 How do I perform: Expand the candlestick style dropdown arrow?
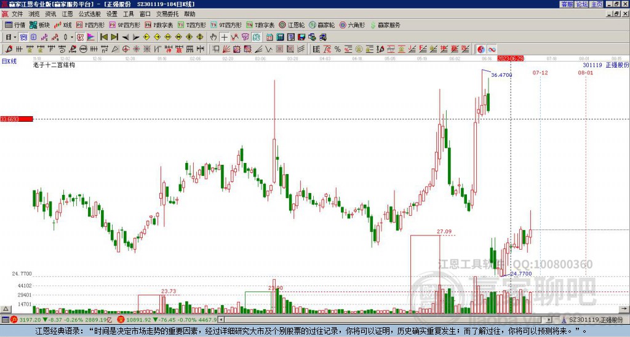click(x=72, y=38)
